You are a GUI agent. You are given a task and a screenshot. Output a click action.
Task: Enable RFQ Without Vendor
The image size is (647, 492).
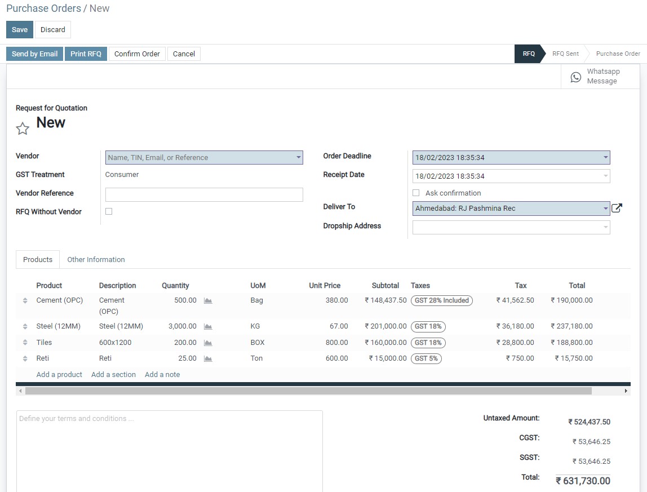(108, 211)
